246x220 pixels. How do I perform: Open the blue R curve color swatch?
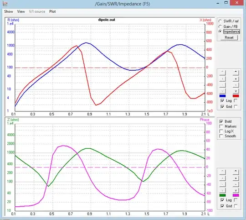click(222, 96)
